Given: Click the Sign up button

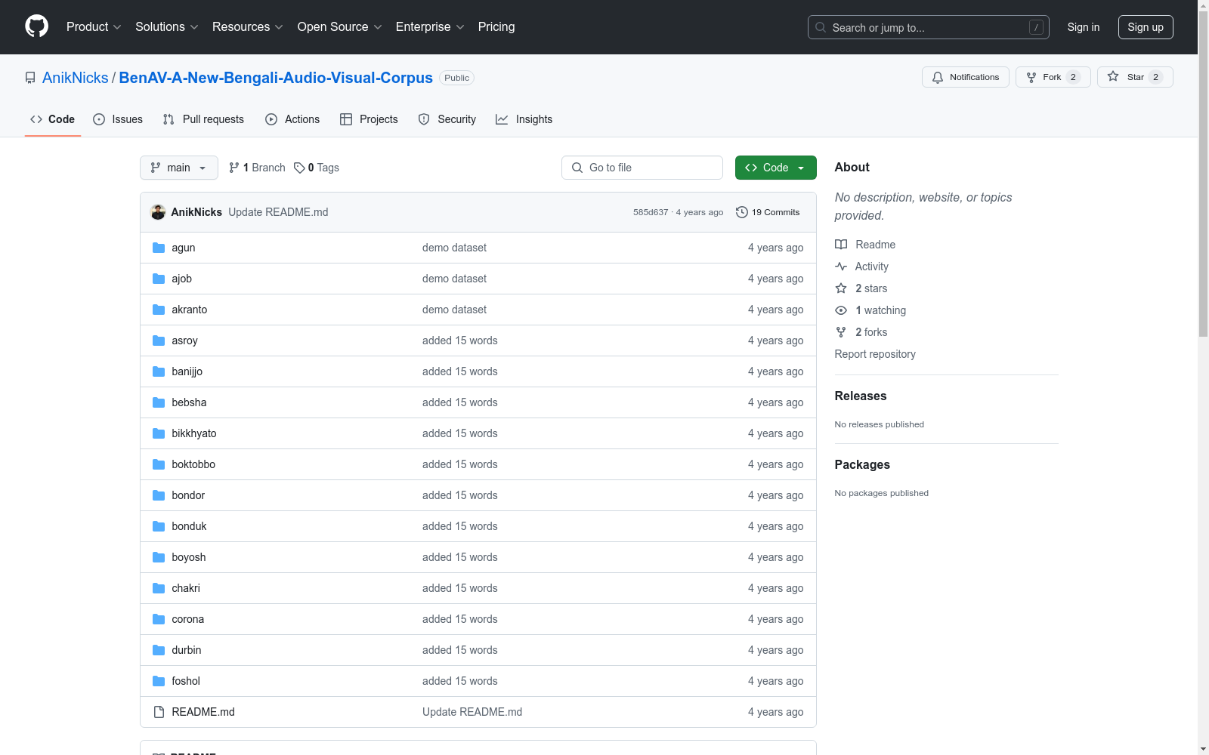Looking at the screenshot, I should tap(1146, 27).
